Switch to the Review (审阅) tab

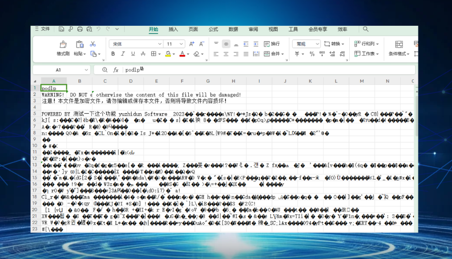253,29
